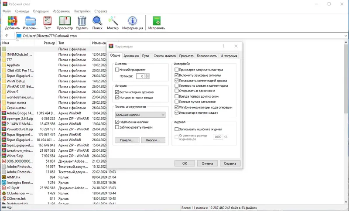Viewport: 349px width, 211px height.
Task: Click the CCleaner.lnk file icon
Action: (x=4, y=198)
